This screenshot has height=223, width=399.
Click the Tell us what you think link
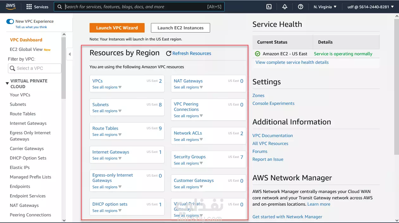[x=31, y=27]
